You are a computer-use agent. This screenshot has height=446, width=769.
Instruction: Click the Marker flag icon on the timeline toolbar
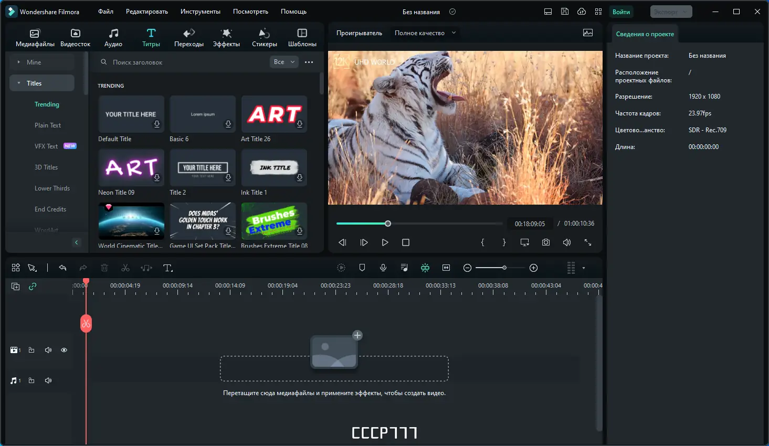pos(362,268)
